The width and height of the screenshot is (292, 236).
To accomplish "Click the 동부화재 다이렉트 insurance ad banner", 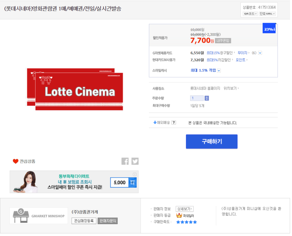I will click(x=74, y=182).
